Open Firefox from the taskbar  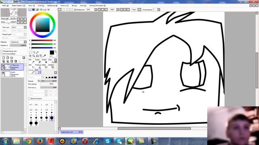pyautogui.click(x=40, y=141)
